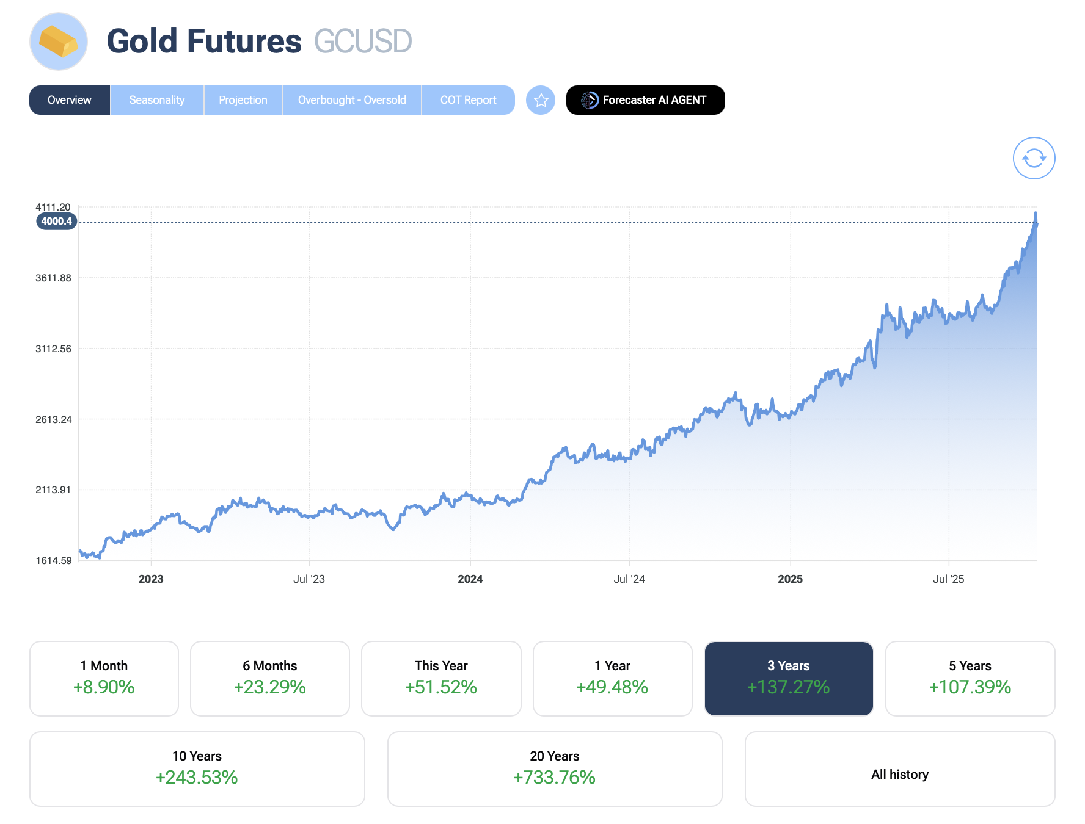Show This Year performance range
Image resolution: width=1085 pixels, height=824 pixels.
tap(441, 678)
